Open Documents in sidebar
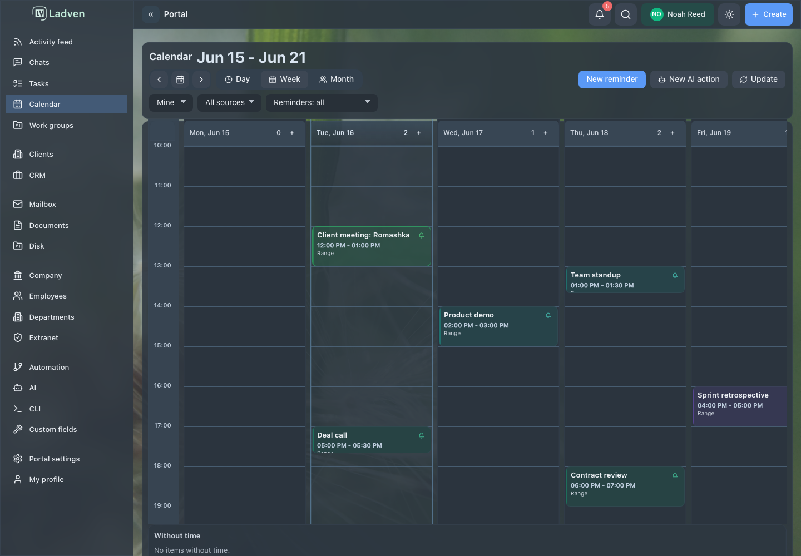The height and width of the screenshot is (556, 801). 67,225
